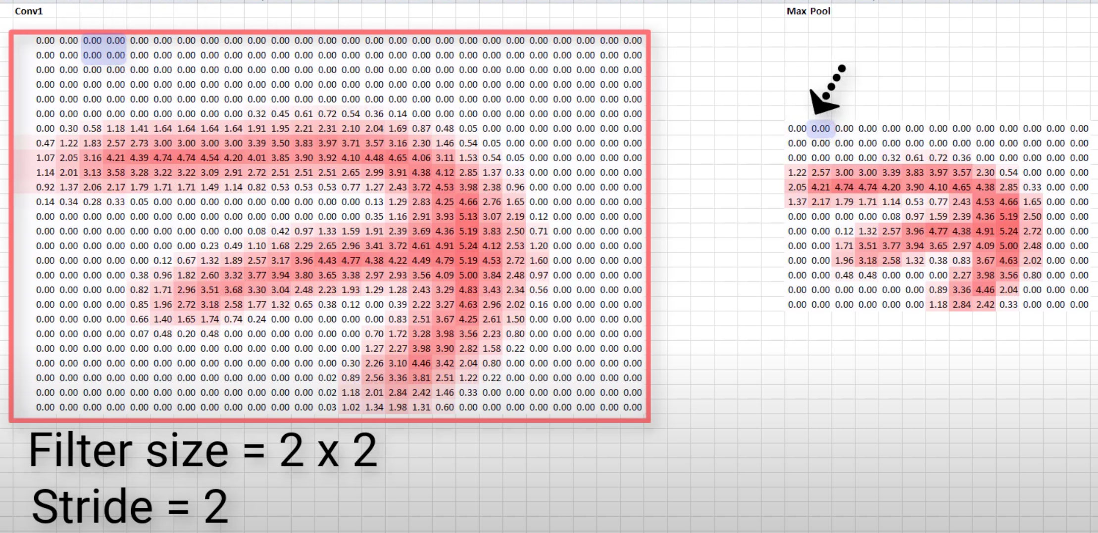This screenshot has width=1098, height=533.
Task: Click the 0.45 value in Conv1
Action: 280,114
